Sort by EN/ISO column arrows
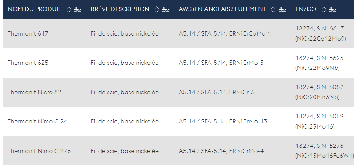Image resolution: width=354 pixels, height=165 pixels. 324,9
